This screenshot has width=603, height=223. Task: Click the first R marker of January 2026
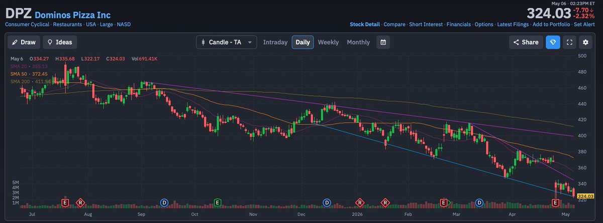tap(360, 203)
